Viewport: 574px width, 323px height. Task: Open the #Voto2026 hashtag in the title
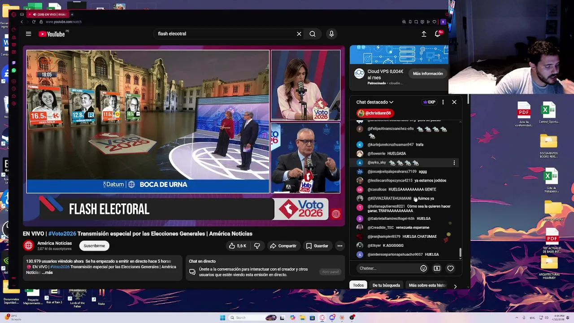pos(62,234)
